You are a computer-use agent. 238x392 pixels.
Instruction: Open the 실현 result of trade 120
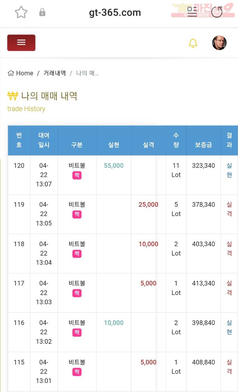pos(229,170)
